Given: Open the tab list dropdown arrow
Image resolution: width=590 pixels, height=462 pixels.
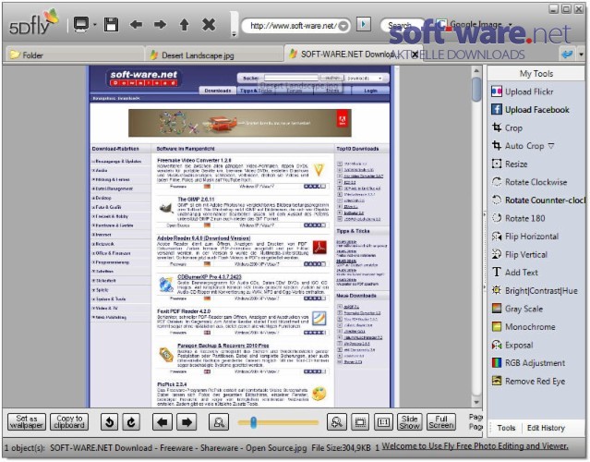Looking at the screenshot, I should click(582, 55).
